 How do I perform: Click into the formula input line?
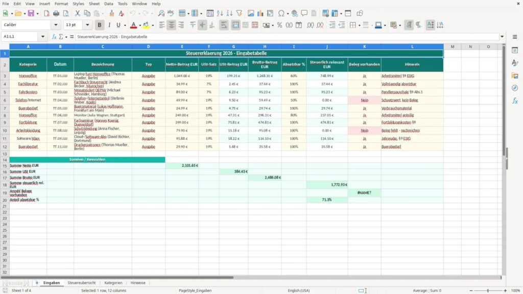[x=287, y=37]
